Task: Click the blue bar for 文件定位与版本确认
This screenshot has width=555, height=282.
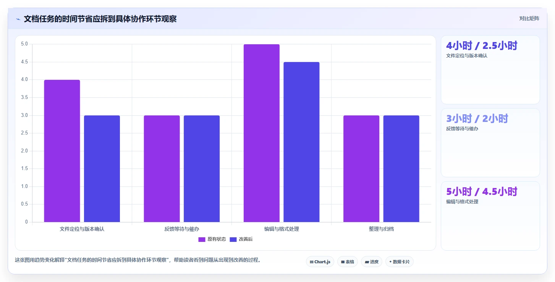Action: 102,169
